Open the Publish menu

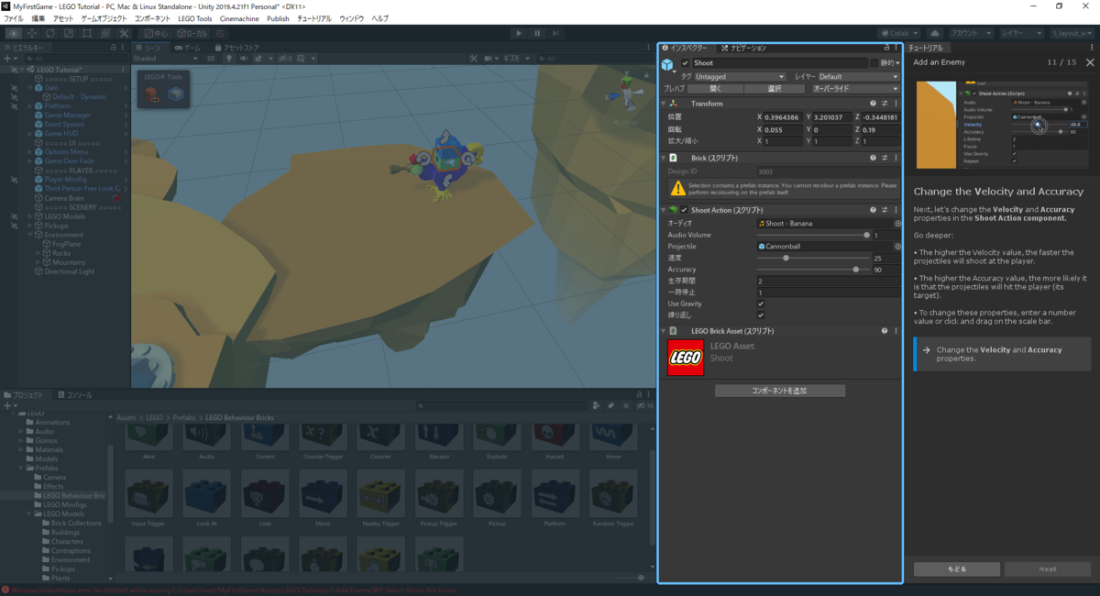click(x=278, y=18)
